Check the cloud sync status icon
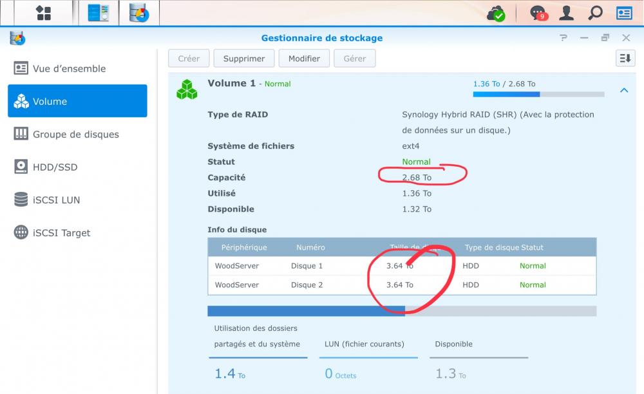The image size is (644, 394). coord(496,14)
